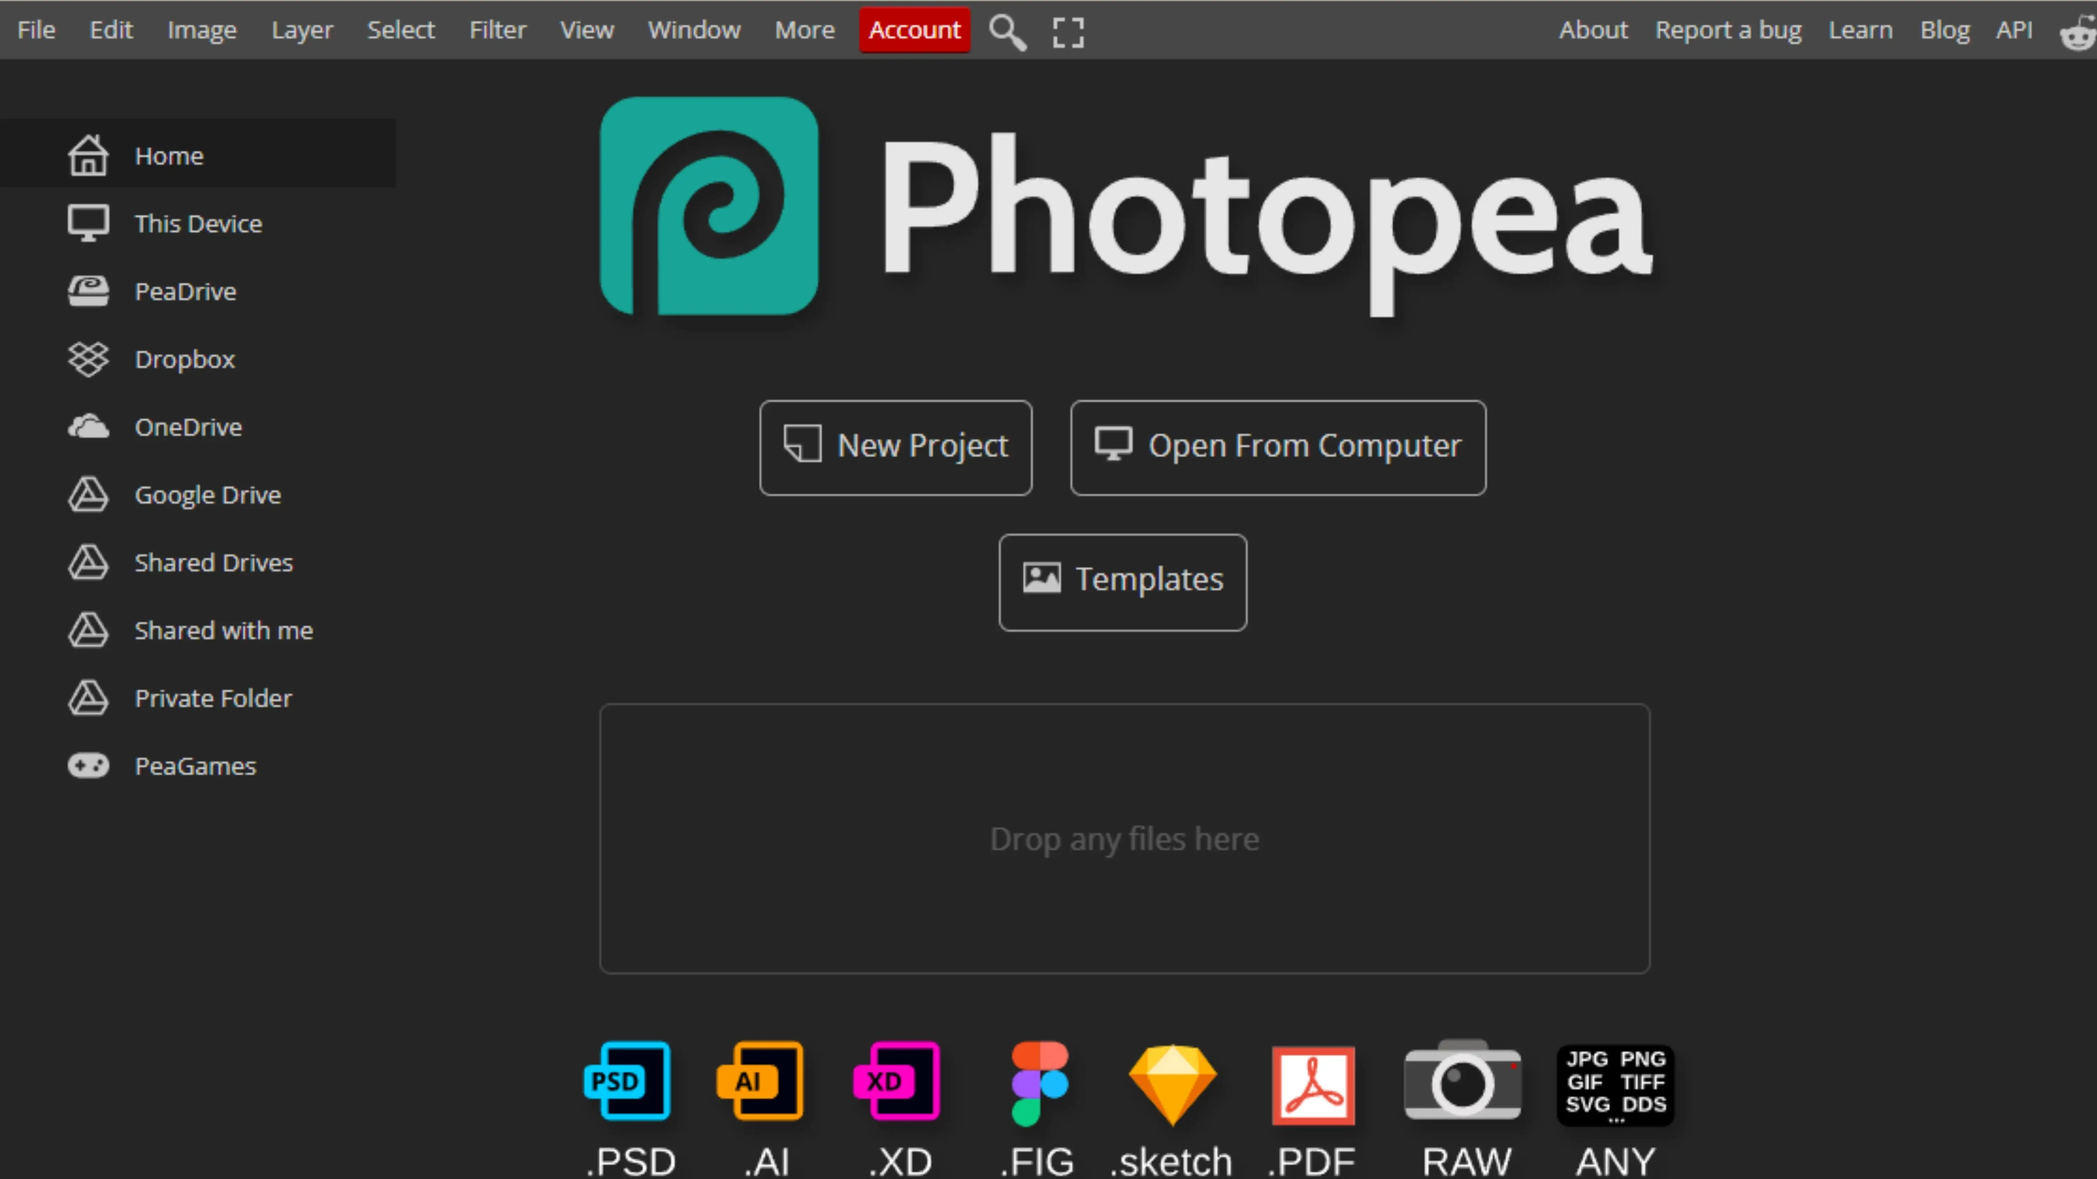Screen dimensions: 2097x1179
Task: Open the Edit menu
Action: (111, 30)
